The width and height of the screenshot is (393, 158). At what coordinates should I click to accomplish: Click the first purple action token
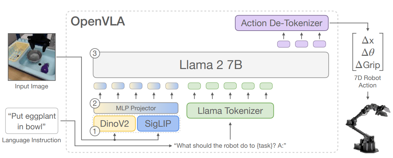click(x=283, y=44)
